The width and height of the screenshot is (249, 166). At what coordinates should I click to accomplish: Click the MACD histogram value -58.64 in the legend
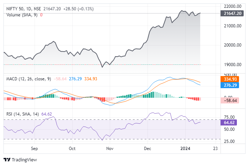click(60, 79)
